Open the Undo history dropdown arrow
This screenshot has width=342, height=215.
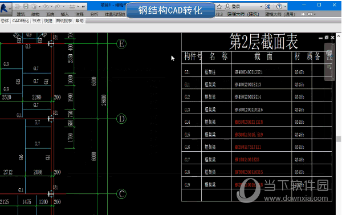pos(51,6)
